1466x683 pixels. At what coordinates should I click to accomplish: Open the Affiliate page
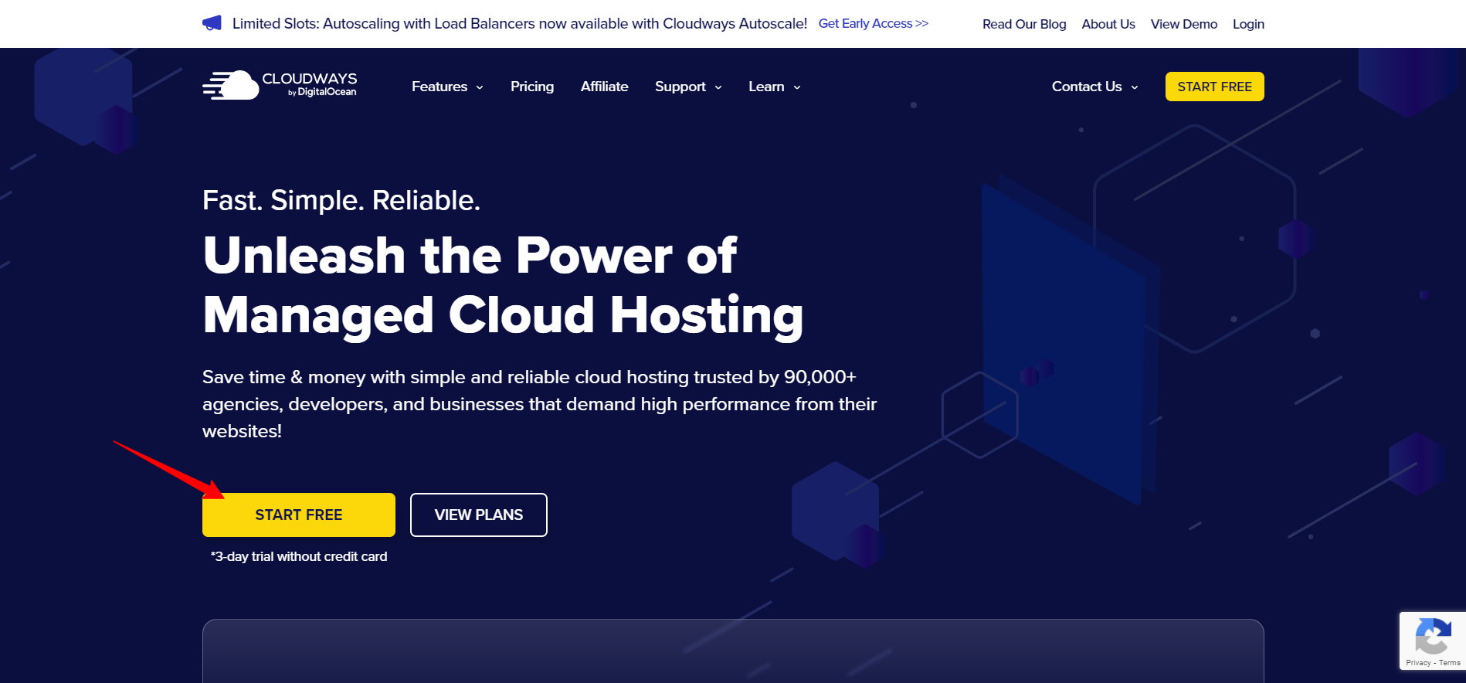click(x=604, y=87)
